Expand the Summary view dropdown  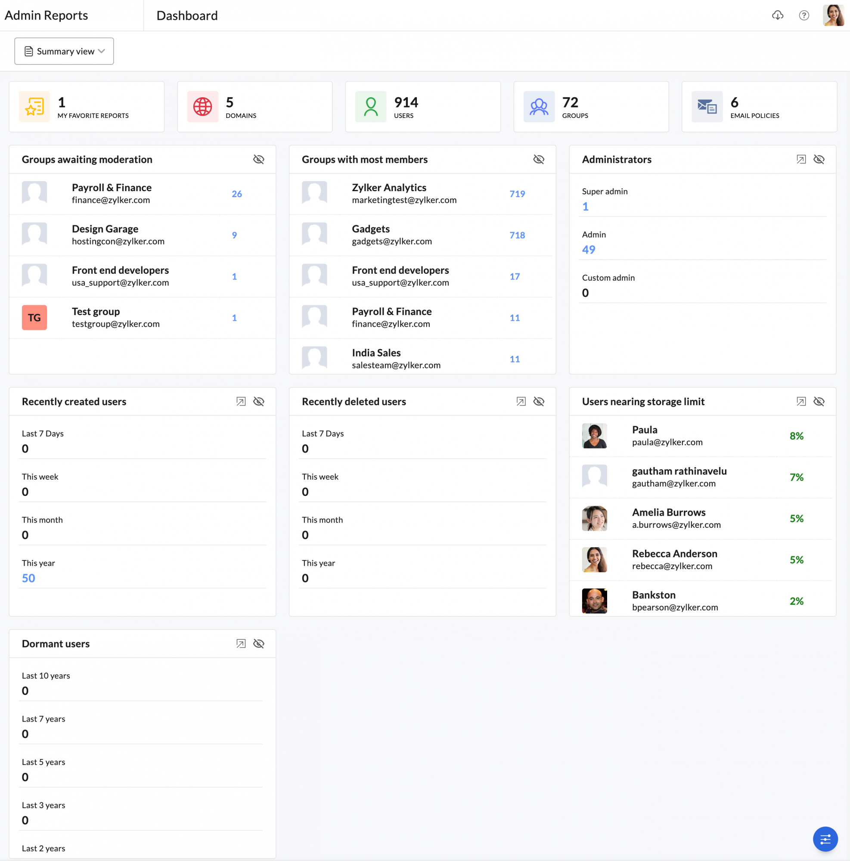[x=64, y=51]
